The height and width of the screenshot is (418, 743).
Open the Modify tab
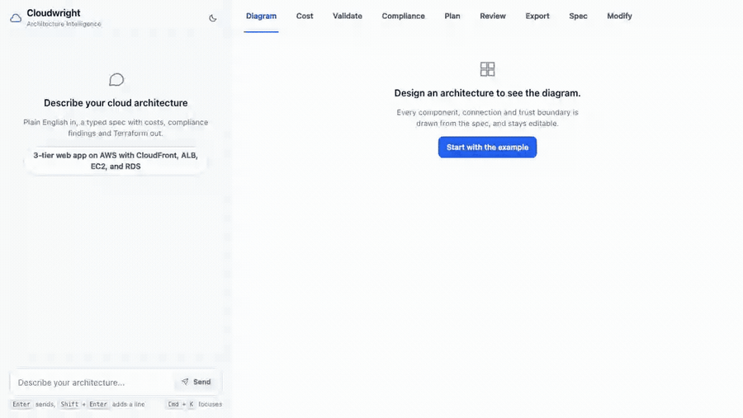click(619, 16)
